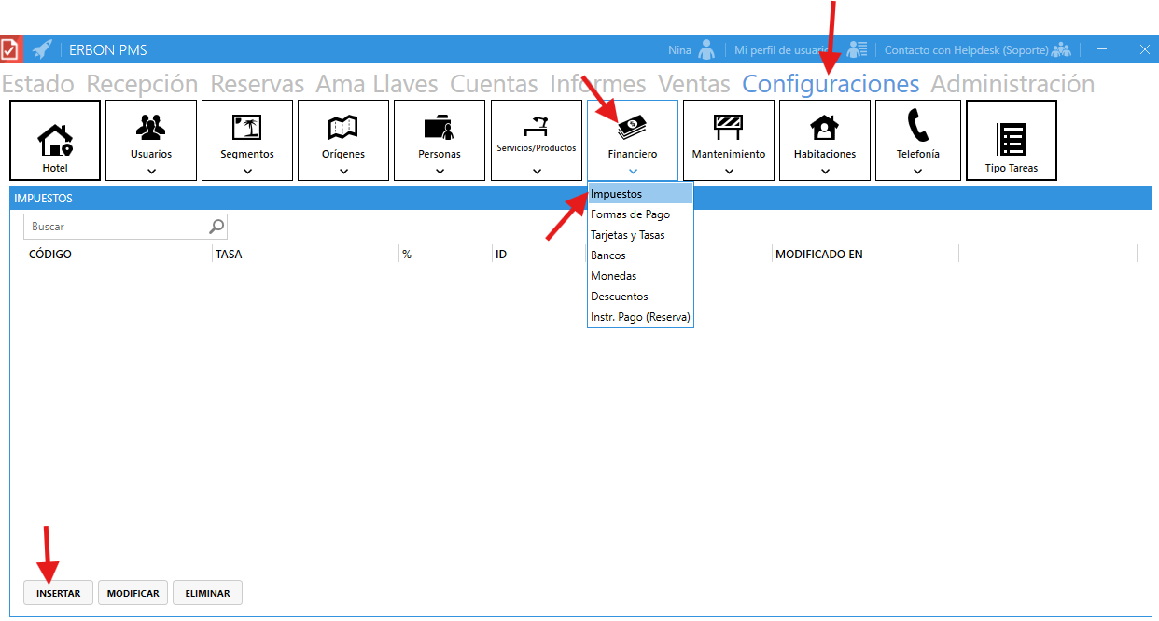Open the Personas folder icon
1159x621 pixels.
tap(440, 126)
